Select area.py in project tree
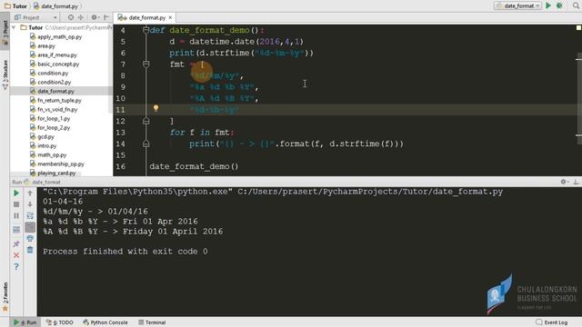This screenshot has width=582, height=327. pyautogui.click(x=43, y=45)
